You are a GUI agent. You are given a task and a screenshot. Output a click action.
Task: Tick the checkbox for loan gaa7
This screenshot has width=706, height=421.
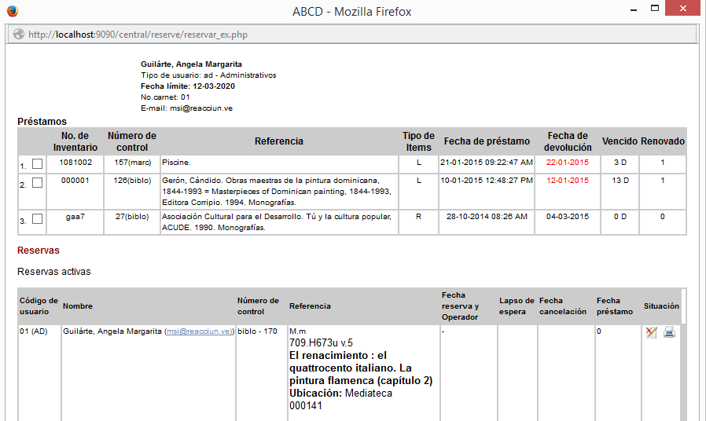pos(37,219)
